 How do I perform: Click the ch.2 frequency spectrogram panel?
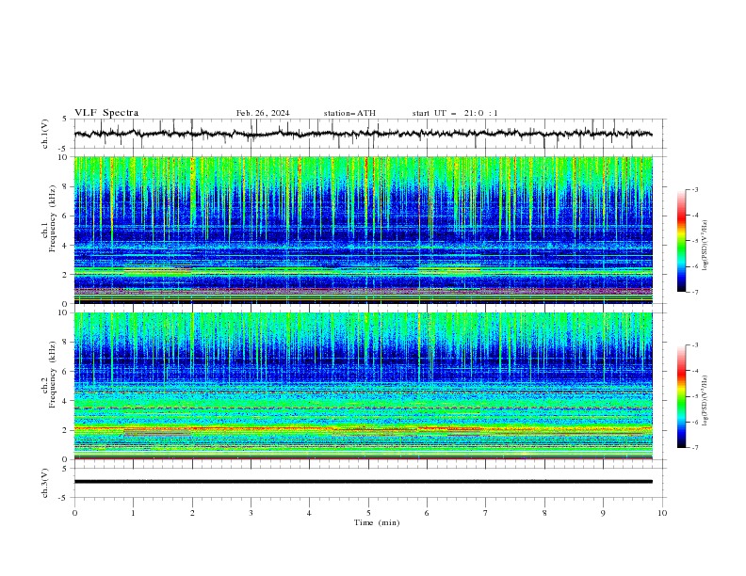pos(363,386)
